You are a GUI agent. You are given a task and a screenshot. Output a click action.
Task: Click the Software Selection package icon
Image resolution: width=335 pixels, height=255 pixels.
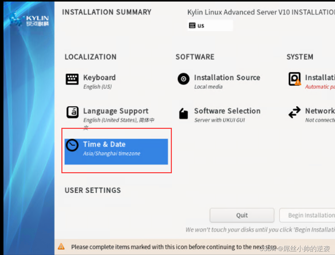(184, 113)
